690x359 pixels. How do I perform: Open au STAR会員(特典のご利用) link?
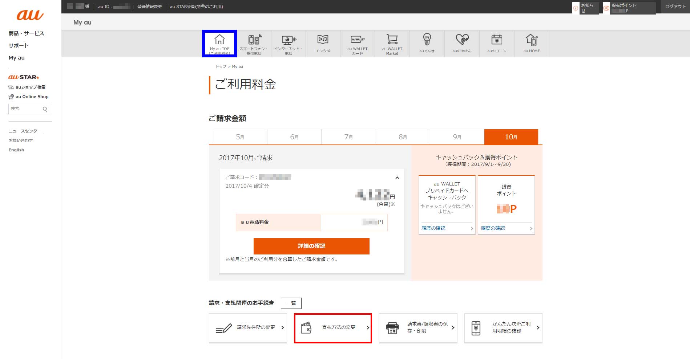197,7
